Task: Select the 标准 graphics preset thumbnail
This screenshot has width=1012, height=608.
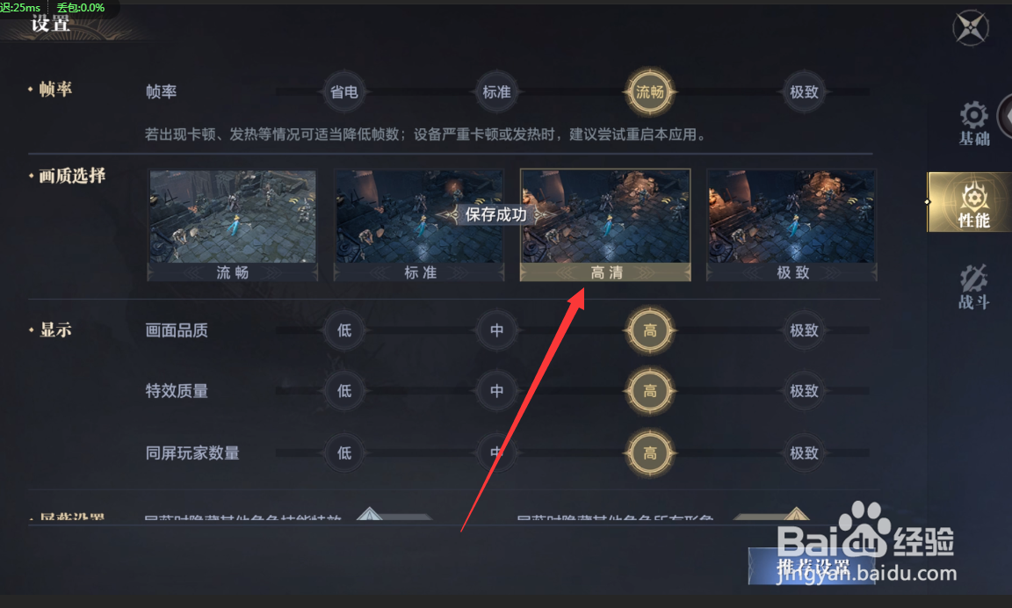Action: pyautogui.click(x=419, y=225)
